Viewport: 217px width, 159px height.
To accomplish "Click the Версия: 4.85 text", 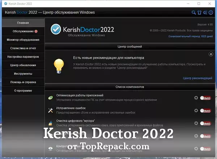I will (205, 24).
